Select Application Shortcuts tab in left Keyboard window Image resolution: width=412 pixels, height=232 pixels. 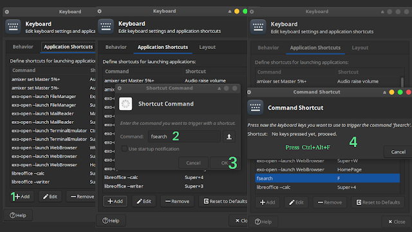coord(68,47)
